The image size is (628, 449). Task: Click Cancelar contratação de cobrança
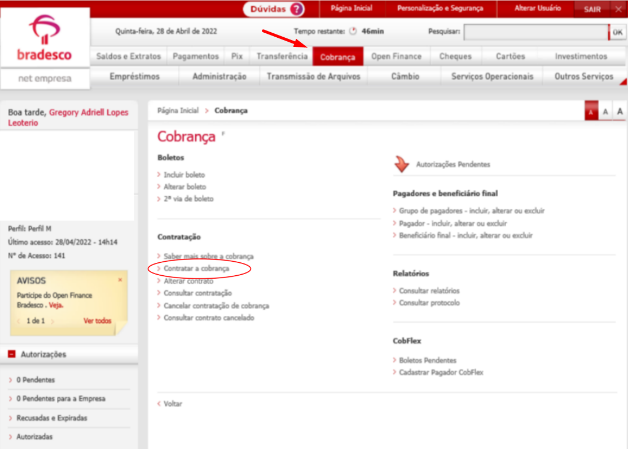coord(216,306)
